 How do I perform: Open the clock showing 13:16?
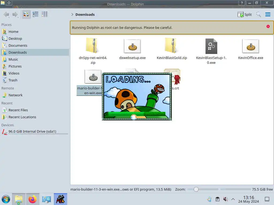pos(249,199)
